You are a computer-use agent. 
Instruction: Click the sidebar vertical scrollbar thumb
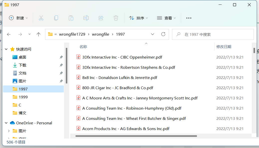pyautogui.click(x=67, y=66)
